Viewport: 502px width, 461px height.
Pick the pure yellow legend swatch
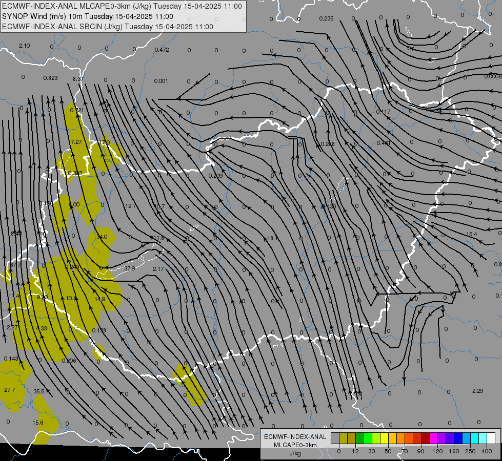[384, 438]
